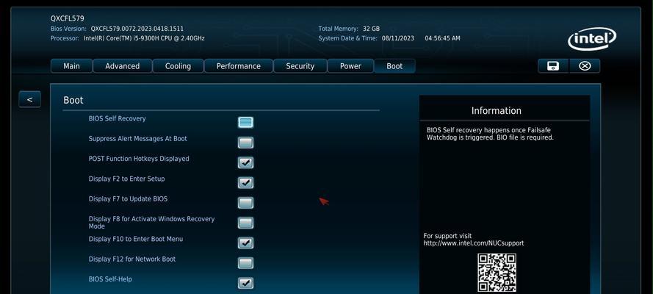Click the POST Function Hotkeys Displayed label

coord(139,159)
